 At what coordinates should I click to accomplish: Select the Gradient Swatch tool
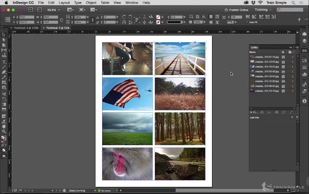click(4, 104)
